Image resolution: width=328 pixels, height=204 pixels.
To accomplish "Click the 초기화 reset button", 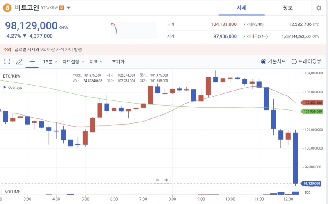I will tap(118, 61).
